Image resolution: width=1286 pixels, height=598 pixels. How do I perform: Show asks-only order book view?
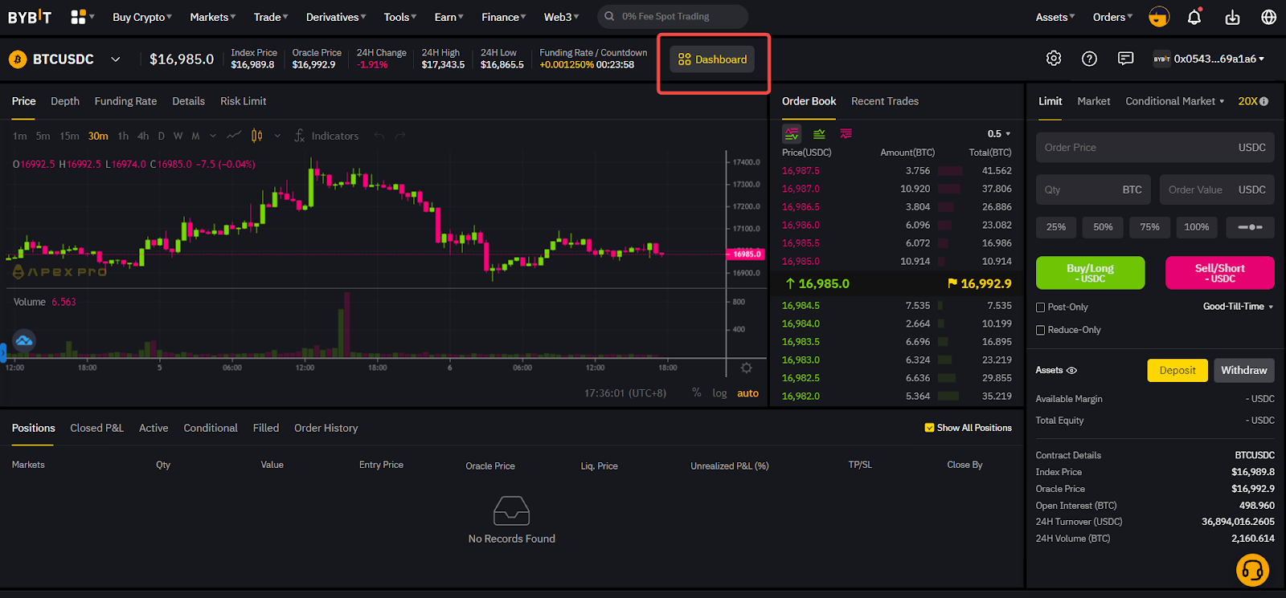(x=846, y=134)
